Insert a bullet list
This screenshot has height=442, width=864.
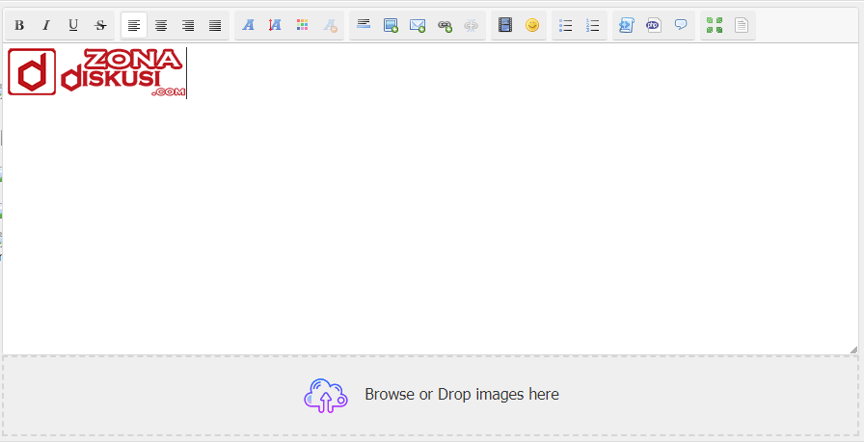coord(565,25)
